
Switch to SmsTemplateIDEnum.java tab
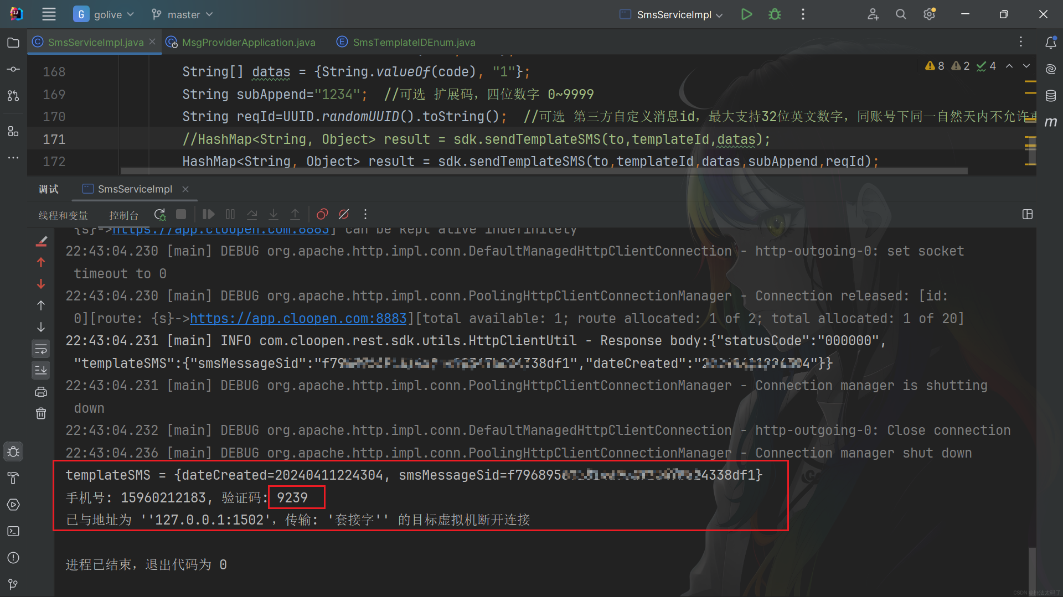pyautogui.click(x=406, y=42)
